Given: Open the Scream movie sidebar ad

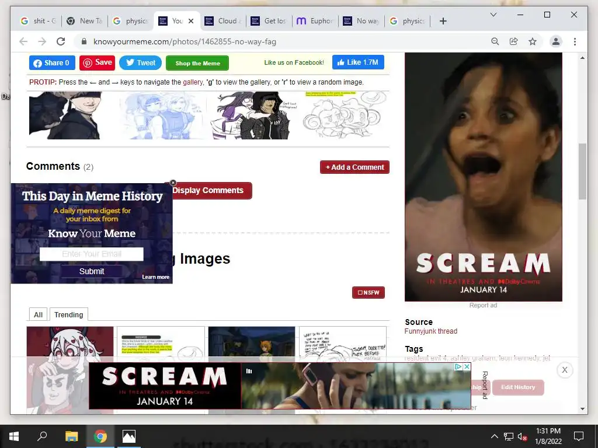Looking at the screenshot, I should pos(483,177).
